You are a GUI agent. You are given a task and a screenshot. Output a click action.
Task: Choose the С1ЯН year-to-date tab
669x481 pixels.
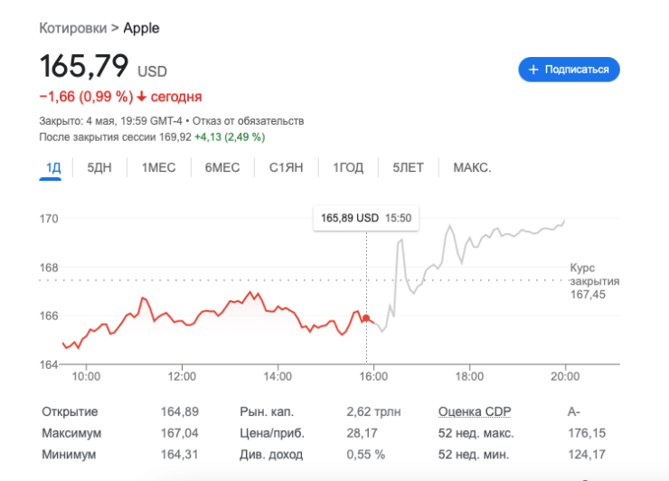(286, 167)
